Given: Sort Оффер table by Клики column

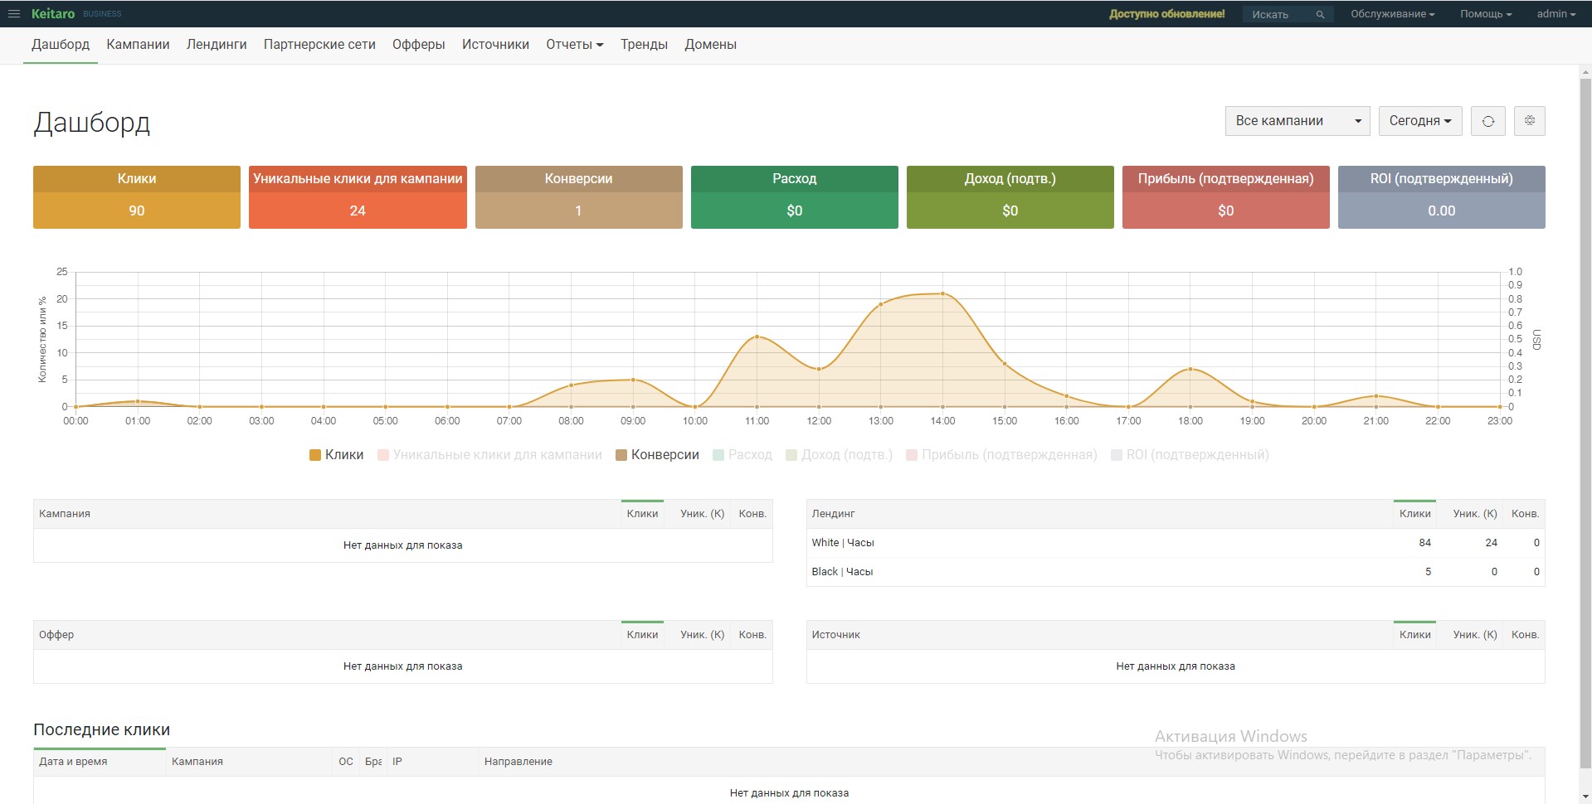Looking at the screenshot, I should point(642,635).
